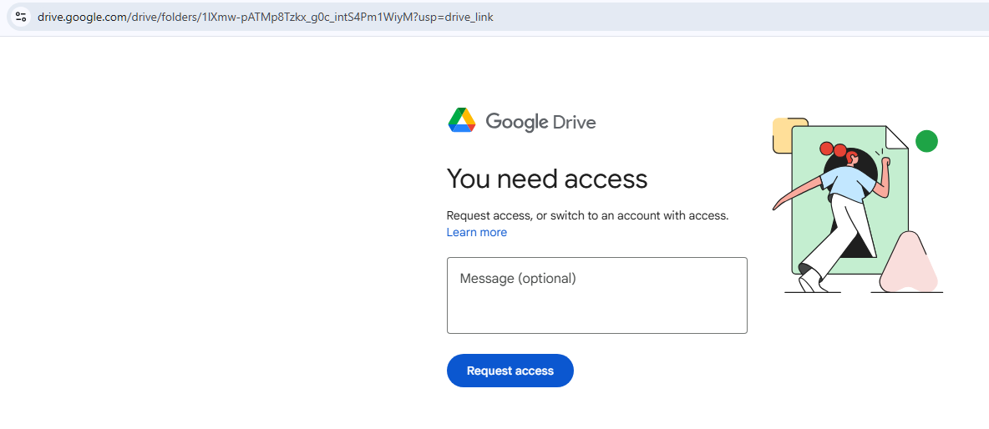Click the Request access button
This screenshot has height=429, width=989.
pos(510,371)
